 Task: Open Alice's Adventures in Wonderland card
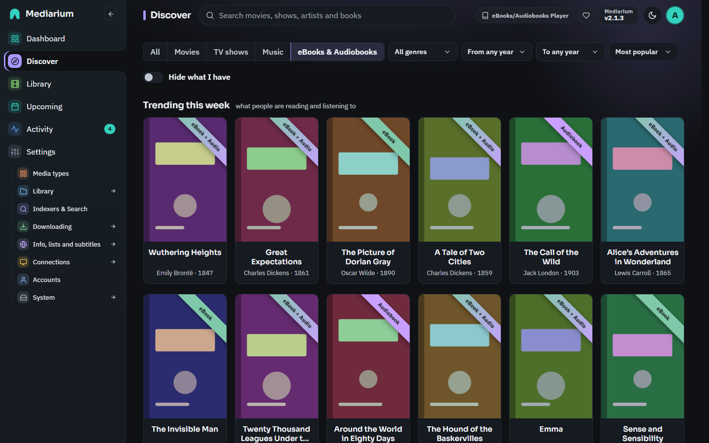[643, 200]
